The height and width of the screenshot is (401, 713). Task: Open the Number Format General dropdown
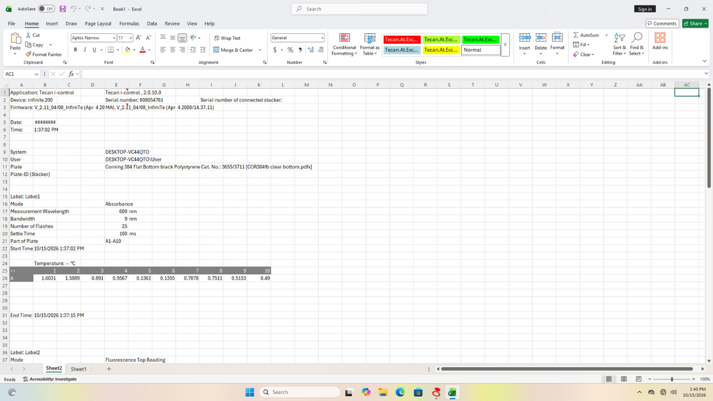[x=322, y=38]
